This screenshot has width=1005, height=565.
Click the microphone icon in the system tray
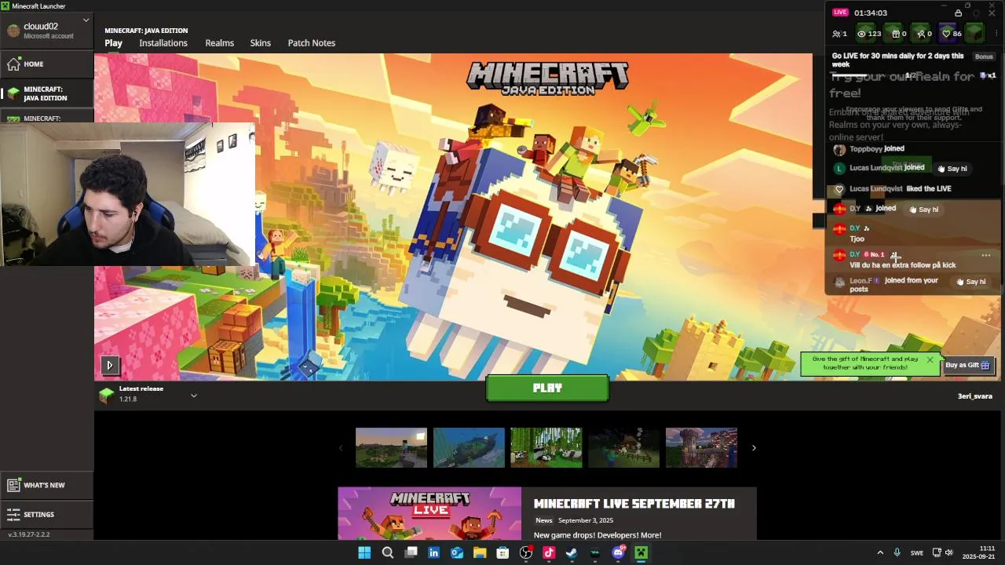(x=897, y=553)
